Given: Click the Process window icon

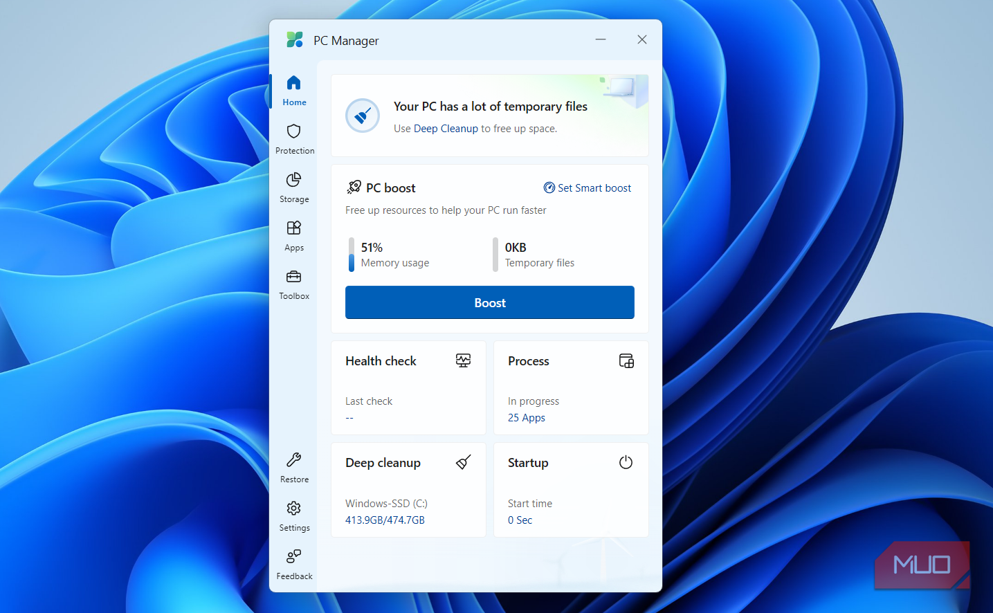Looking at the screenshot, I should click(x=626, y=360).
